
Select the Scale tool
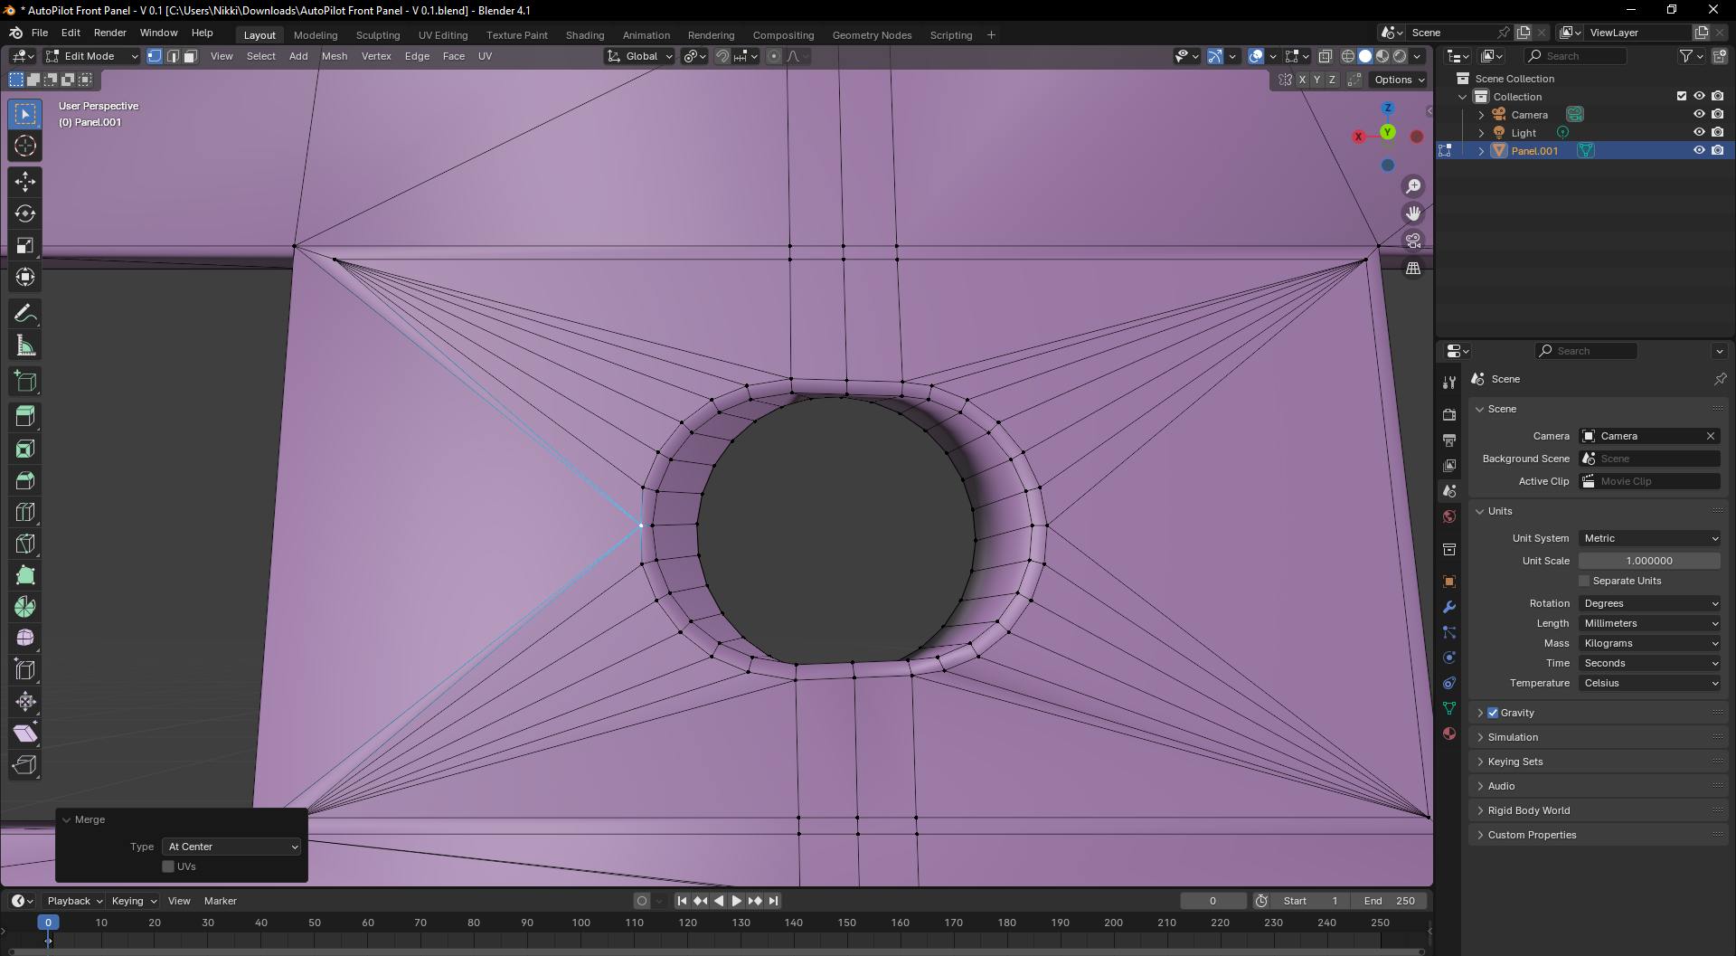tap(25, 245)
